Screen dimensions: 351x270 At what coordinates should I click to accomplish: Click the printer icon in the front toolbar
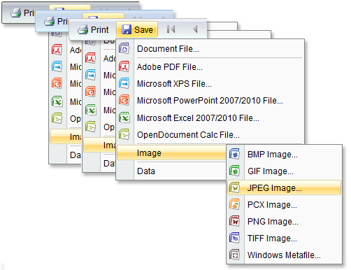coord(83,29)
